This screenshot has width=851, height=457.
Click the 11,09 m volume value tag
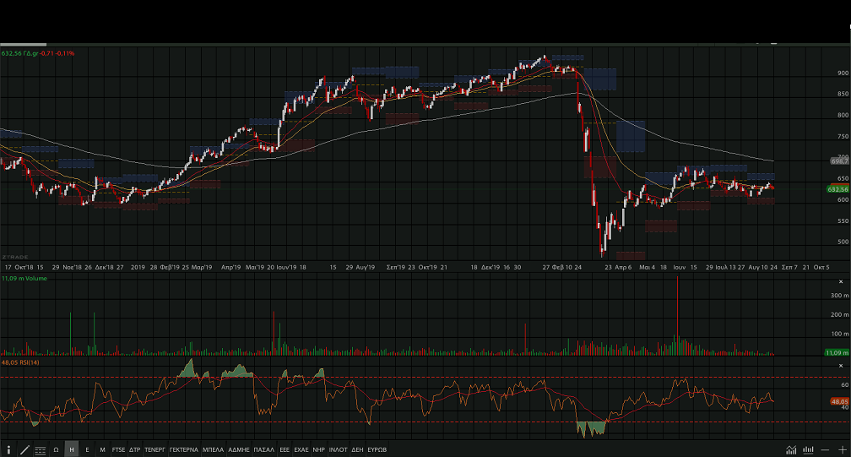click(x=837, y=353)
